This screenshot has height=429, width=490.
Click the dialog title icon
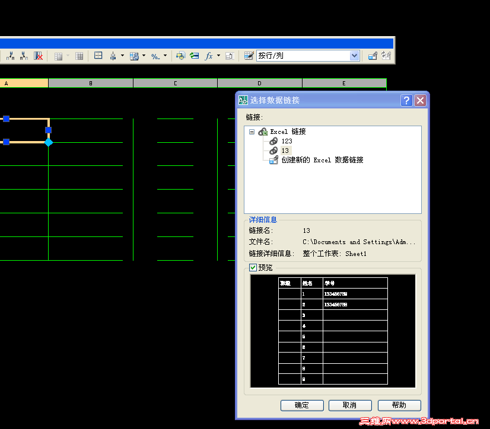(243, 100)
